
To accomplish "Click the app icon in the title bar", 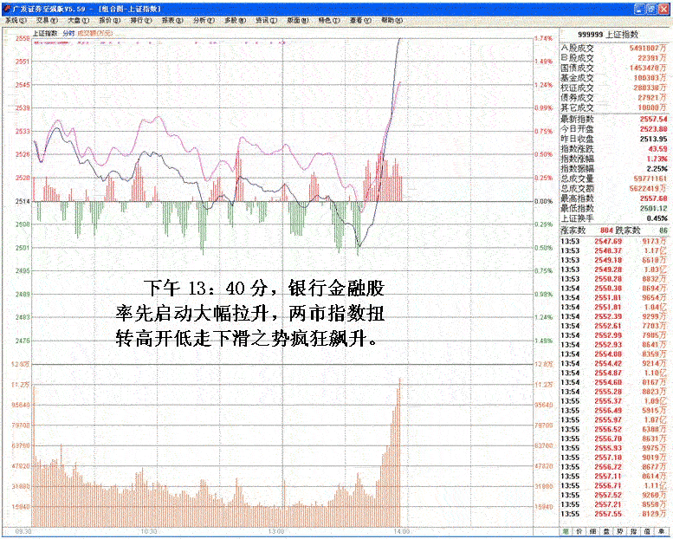I will pyautogui.click(x=8, y=7).
